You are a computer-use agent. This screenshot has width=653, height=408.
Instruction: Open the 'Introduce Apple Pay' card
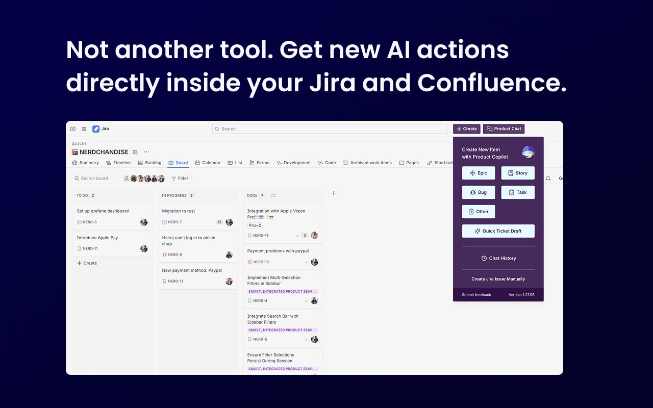[x=112, y=244]
